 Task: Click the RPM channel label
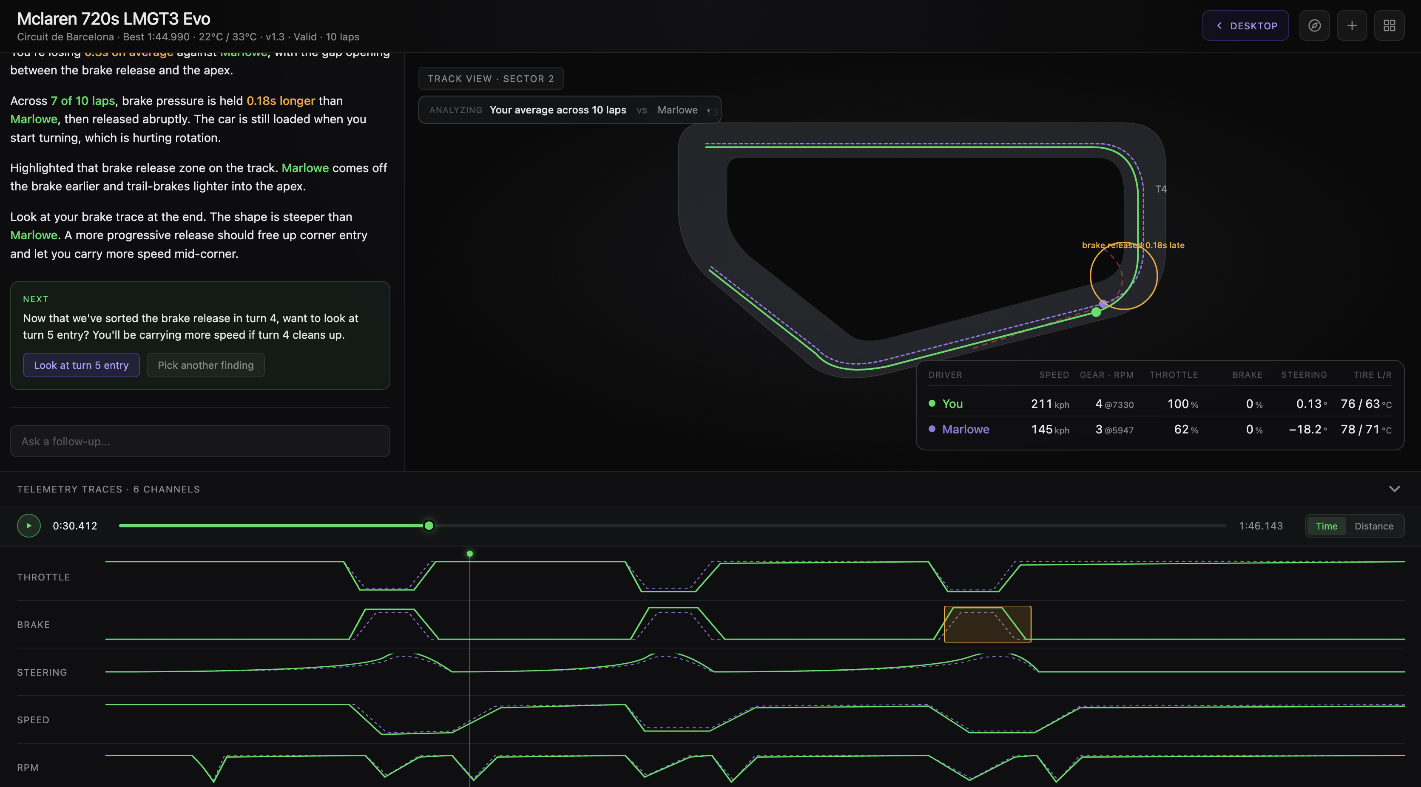(x=28, y=767)
